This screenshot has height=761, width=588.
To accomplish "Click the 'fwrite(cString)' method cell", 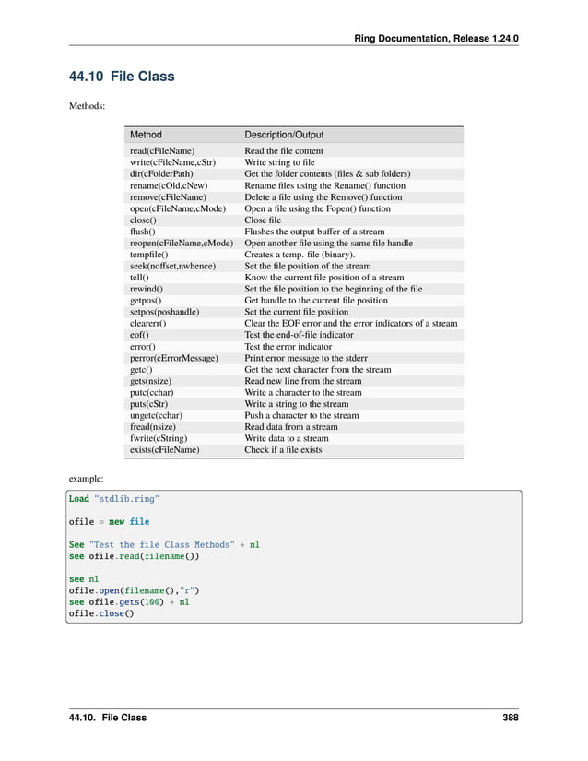I will click(x=159, y=438).
